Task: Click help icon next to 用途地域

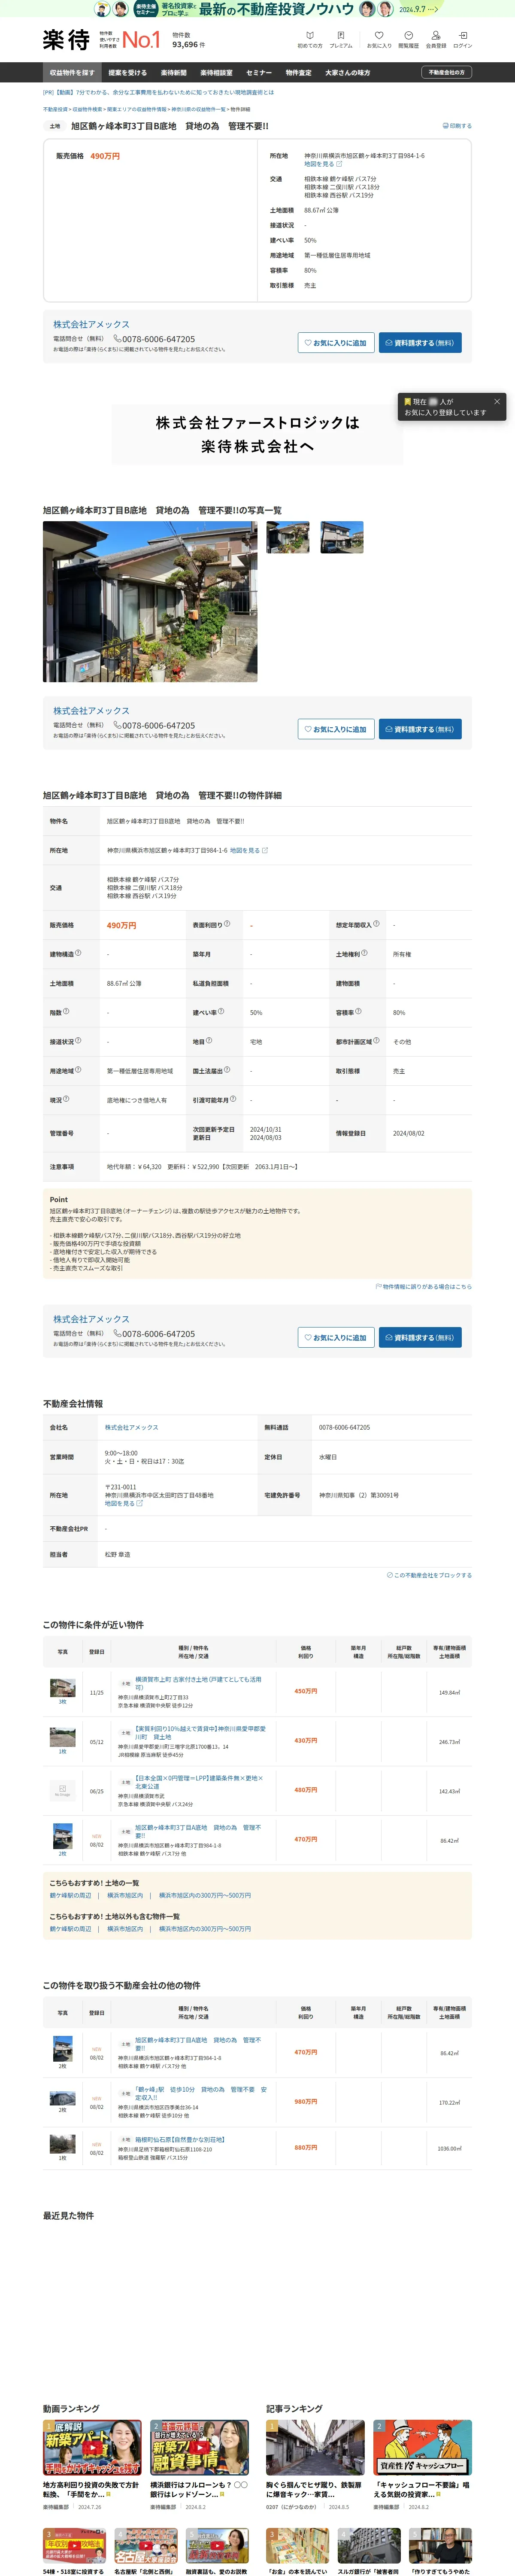Action: click(78, 1069)
